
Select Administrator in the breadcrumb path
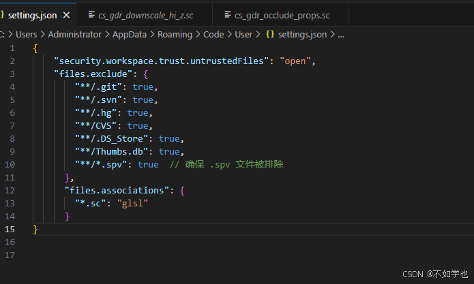[74, 35]
